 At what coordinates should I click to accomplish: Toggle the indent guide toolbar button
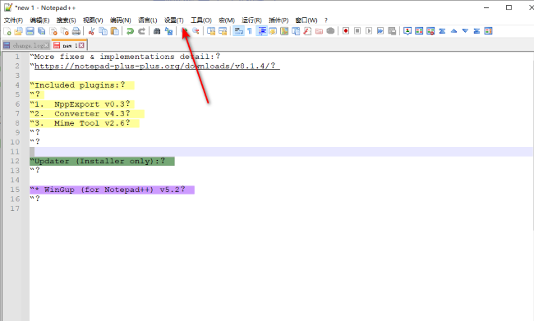261,31
